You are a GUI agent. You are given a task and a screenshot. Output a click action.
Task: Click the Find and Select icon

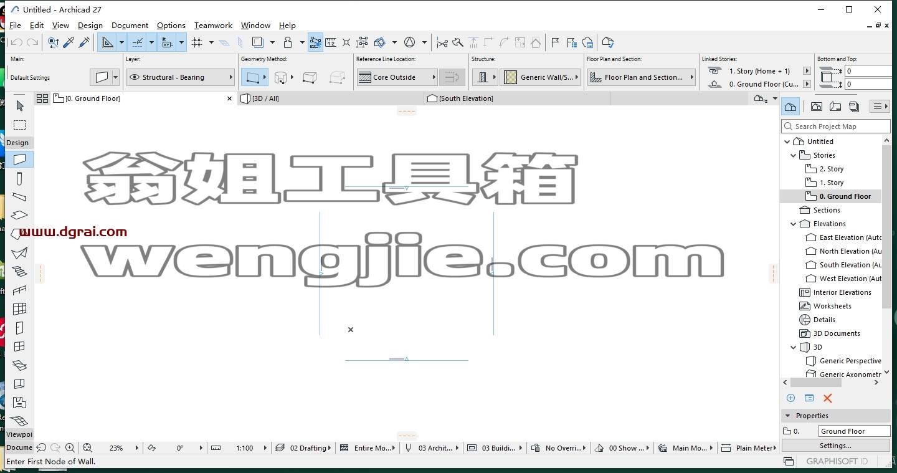tap(53, 42)
